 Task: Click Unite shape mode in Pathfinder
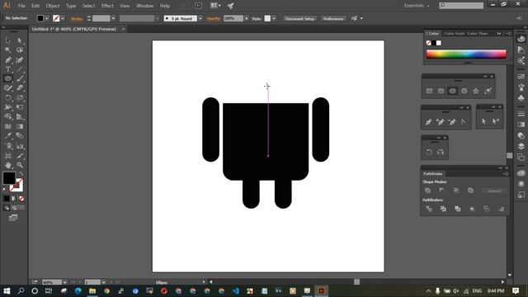click(x=428, y=191)
